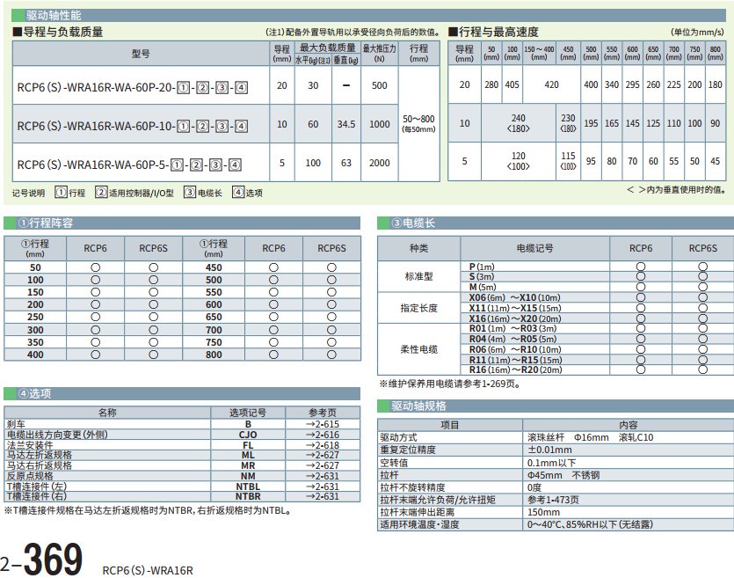Click the 记号说明 label
Image resolution: width=734 pixels, height=578 pixels.
click(28, 193)
